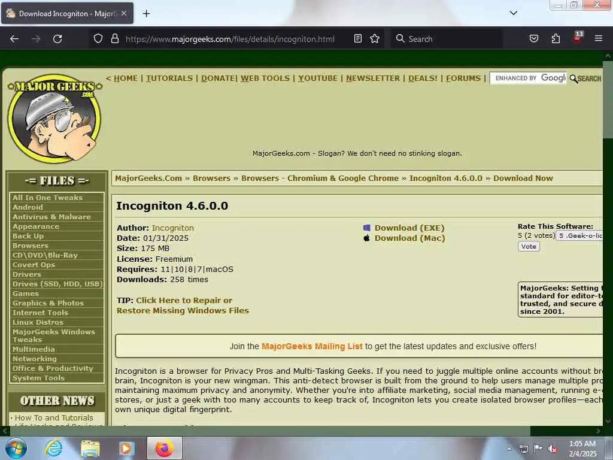Click the Apple icon beside Download (Mac)
This screenshot has height=460, width=613.
366,238
